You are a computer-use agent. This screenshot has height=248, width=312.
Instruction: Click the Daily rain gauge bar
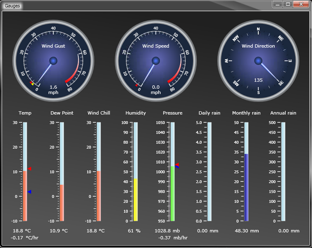[210, 171]
